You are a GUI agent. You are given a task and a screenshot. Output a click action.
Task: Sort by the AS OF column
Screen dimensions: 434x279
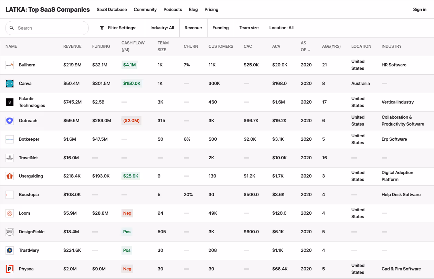click(x=305, y=46)
